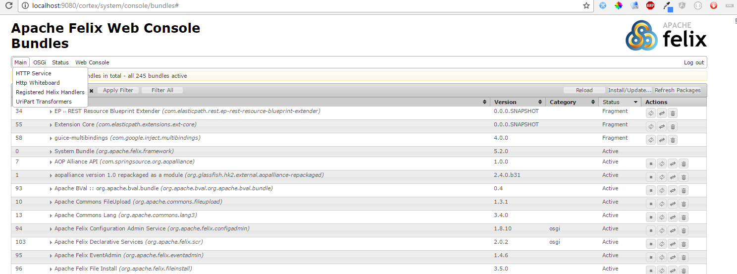Click the Log out link
This screenshot has width=737, height=274.
point(693,62)
